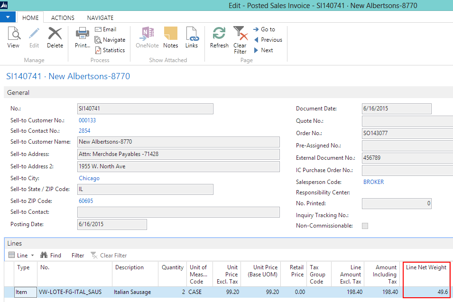
Task: Collapse the General section header
Action: coord(18,93)
